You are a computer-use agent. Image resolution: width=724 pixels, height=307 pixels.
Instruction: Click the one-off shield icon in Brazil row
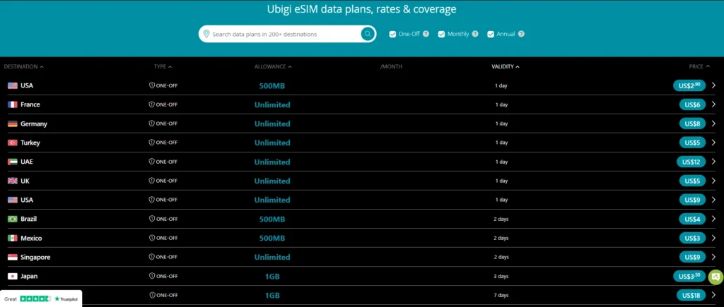coord(151,219)
